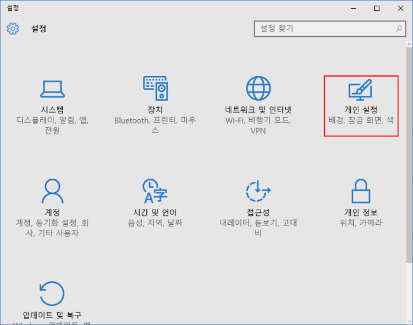
Task: Open the 계정 person icon
Action: [x=52, y=191]
